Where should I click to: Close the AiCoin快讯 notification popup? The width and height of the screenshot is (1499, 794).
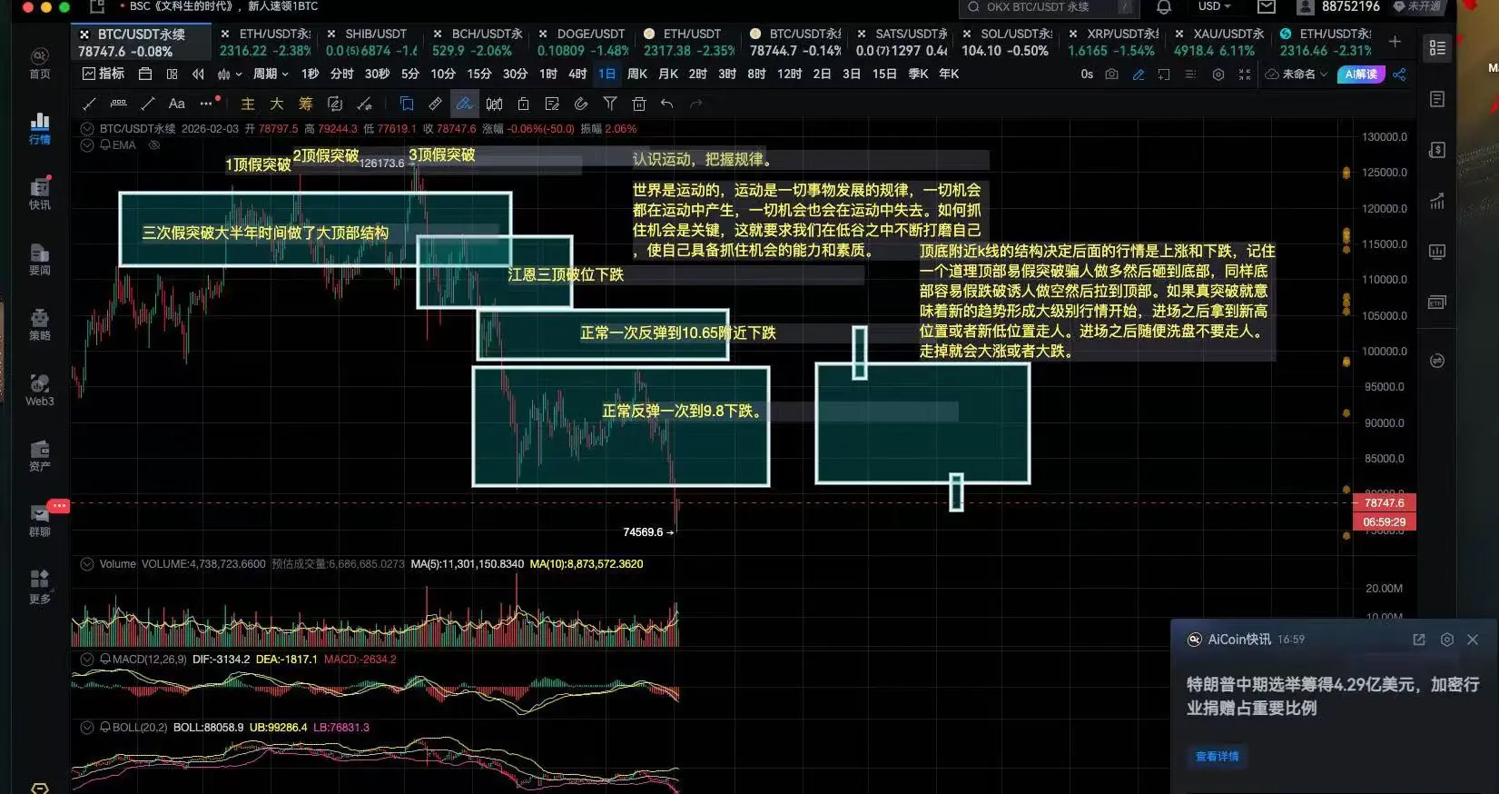[1473, 640]
